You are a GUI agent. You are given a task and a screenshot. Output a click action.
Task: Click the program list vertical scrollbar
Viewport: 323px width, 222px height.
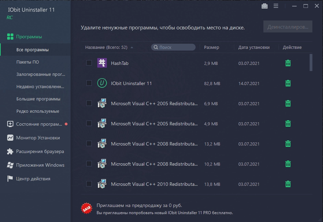click(311, 63)
